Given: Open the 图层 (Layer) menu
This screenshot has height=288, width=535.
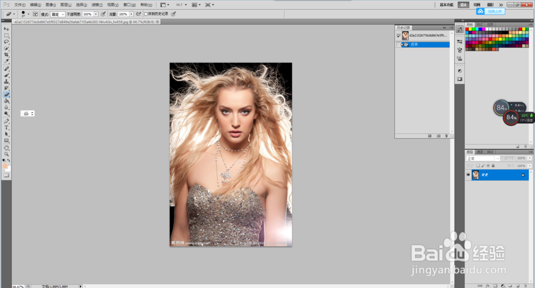Looking at the screenshot, I should point(66,5).
